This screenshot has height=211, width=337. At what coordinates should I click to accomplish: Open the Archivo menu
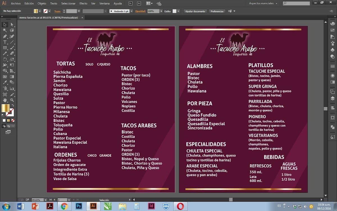tap(16, 4)
